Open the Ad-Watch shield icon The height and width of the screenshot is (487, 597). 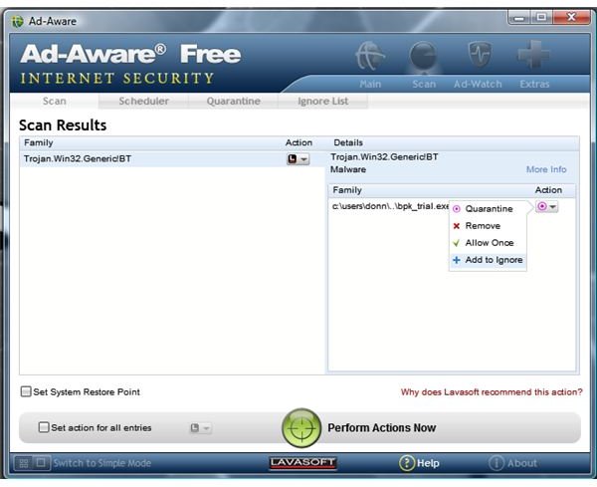[480, 56]
